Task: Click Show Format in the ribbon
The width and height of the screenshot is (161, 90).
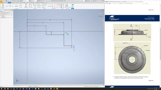Action: click(x=68, y=7)
